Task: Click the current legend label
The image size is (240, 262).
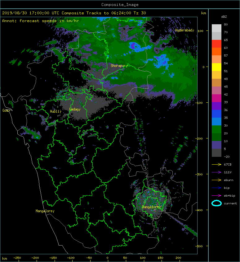Action: (x=230, y=204)
